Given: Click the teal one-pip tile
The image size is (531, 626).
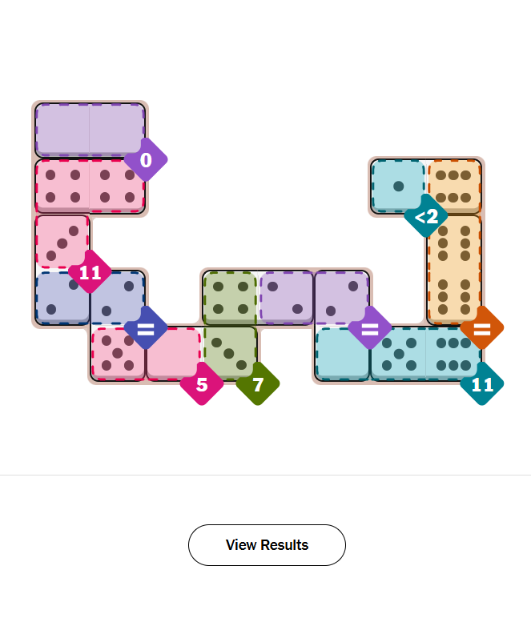Looking at the screenshot, I should click(398, 186).
